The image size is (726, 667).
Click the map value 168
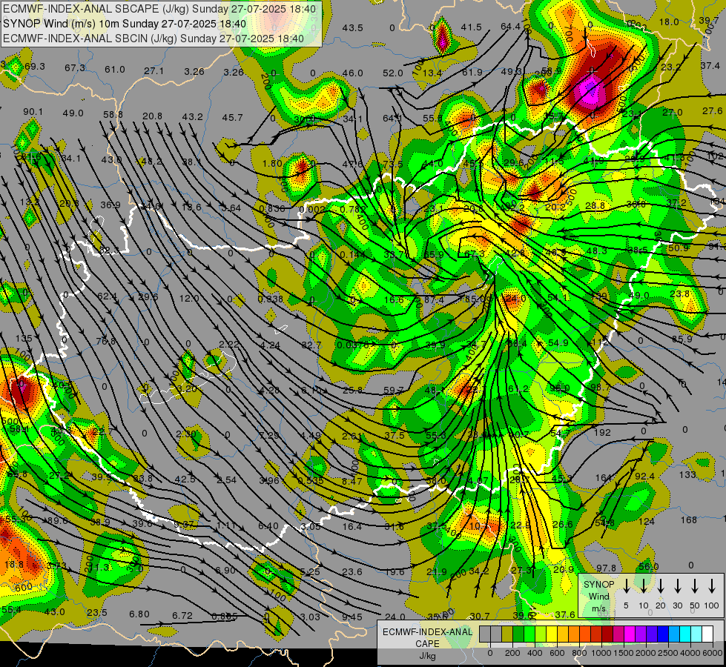coord(688,520)
